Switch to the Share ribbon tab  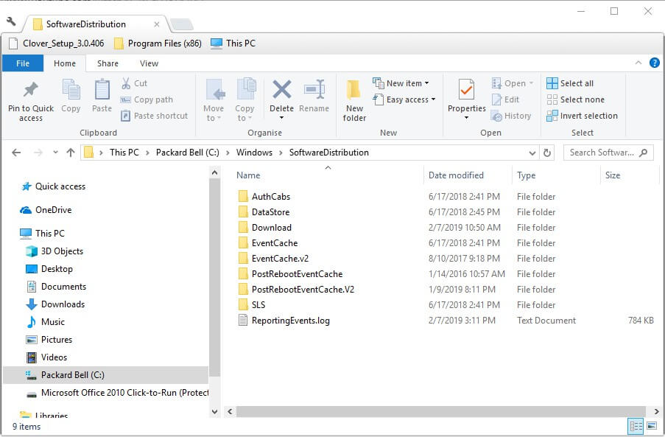[x=108, y=63]
